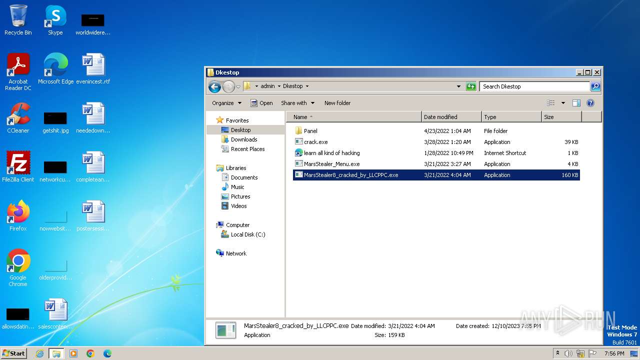Click Chrome icon in the taskbar
Image resolution: width=640 pixels, height=360 pixels.
point(90,353)
